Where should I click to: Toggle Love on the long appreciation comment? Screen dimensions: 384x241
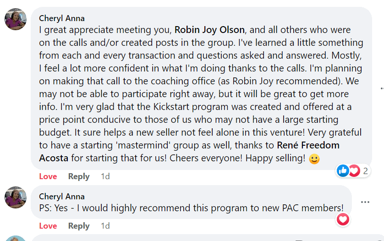48,176
